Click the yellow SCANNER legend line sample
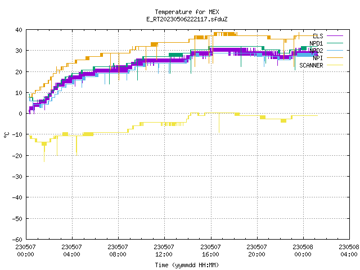The height and width of the screenshot is (270, 360). (335, 65)
